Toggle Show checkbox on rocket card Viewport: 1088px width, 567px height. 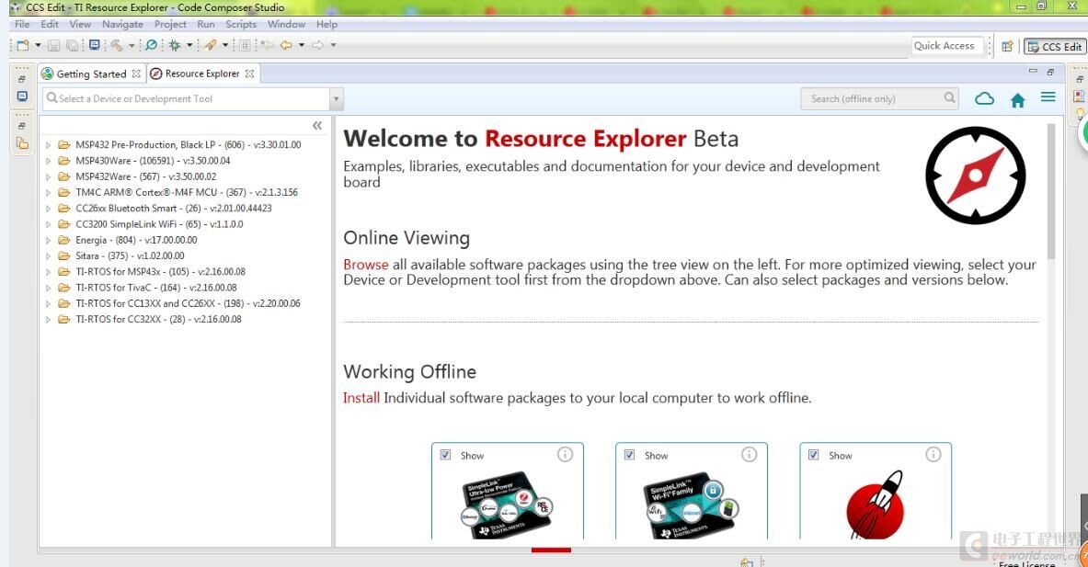[x=813, y=456]
